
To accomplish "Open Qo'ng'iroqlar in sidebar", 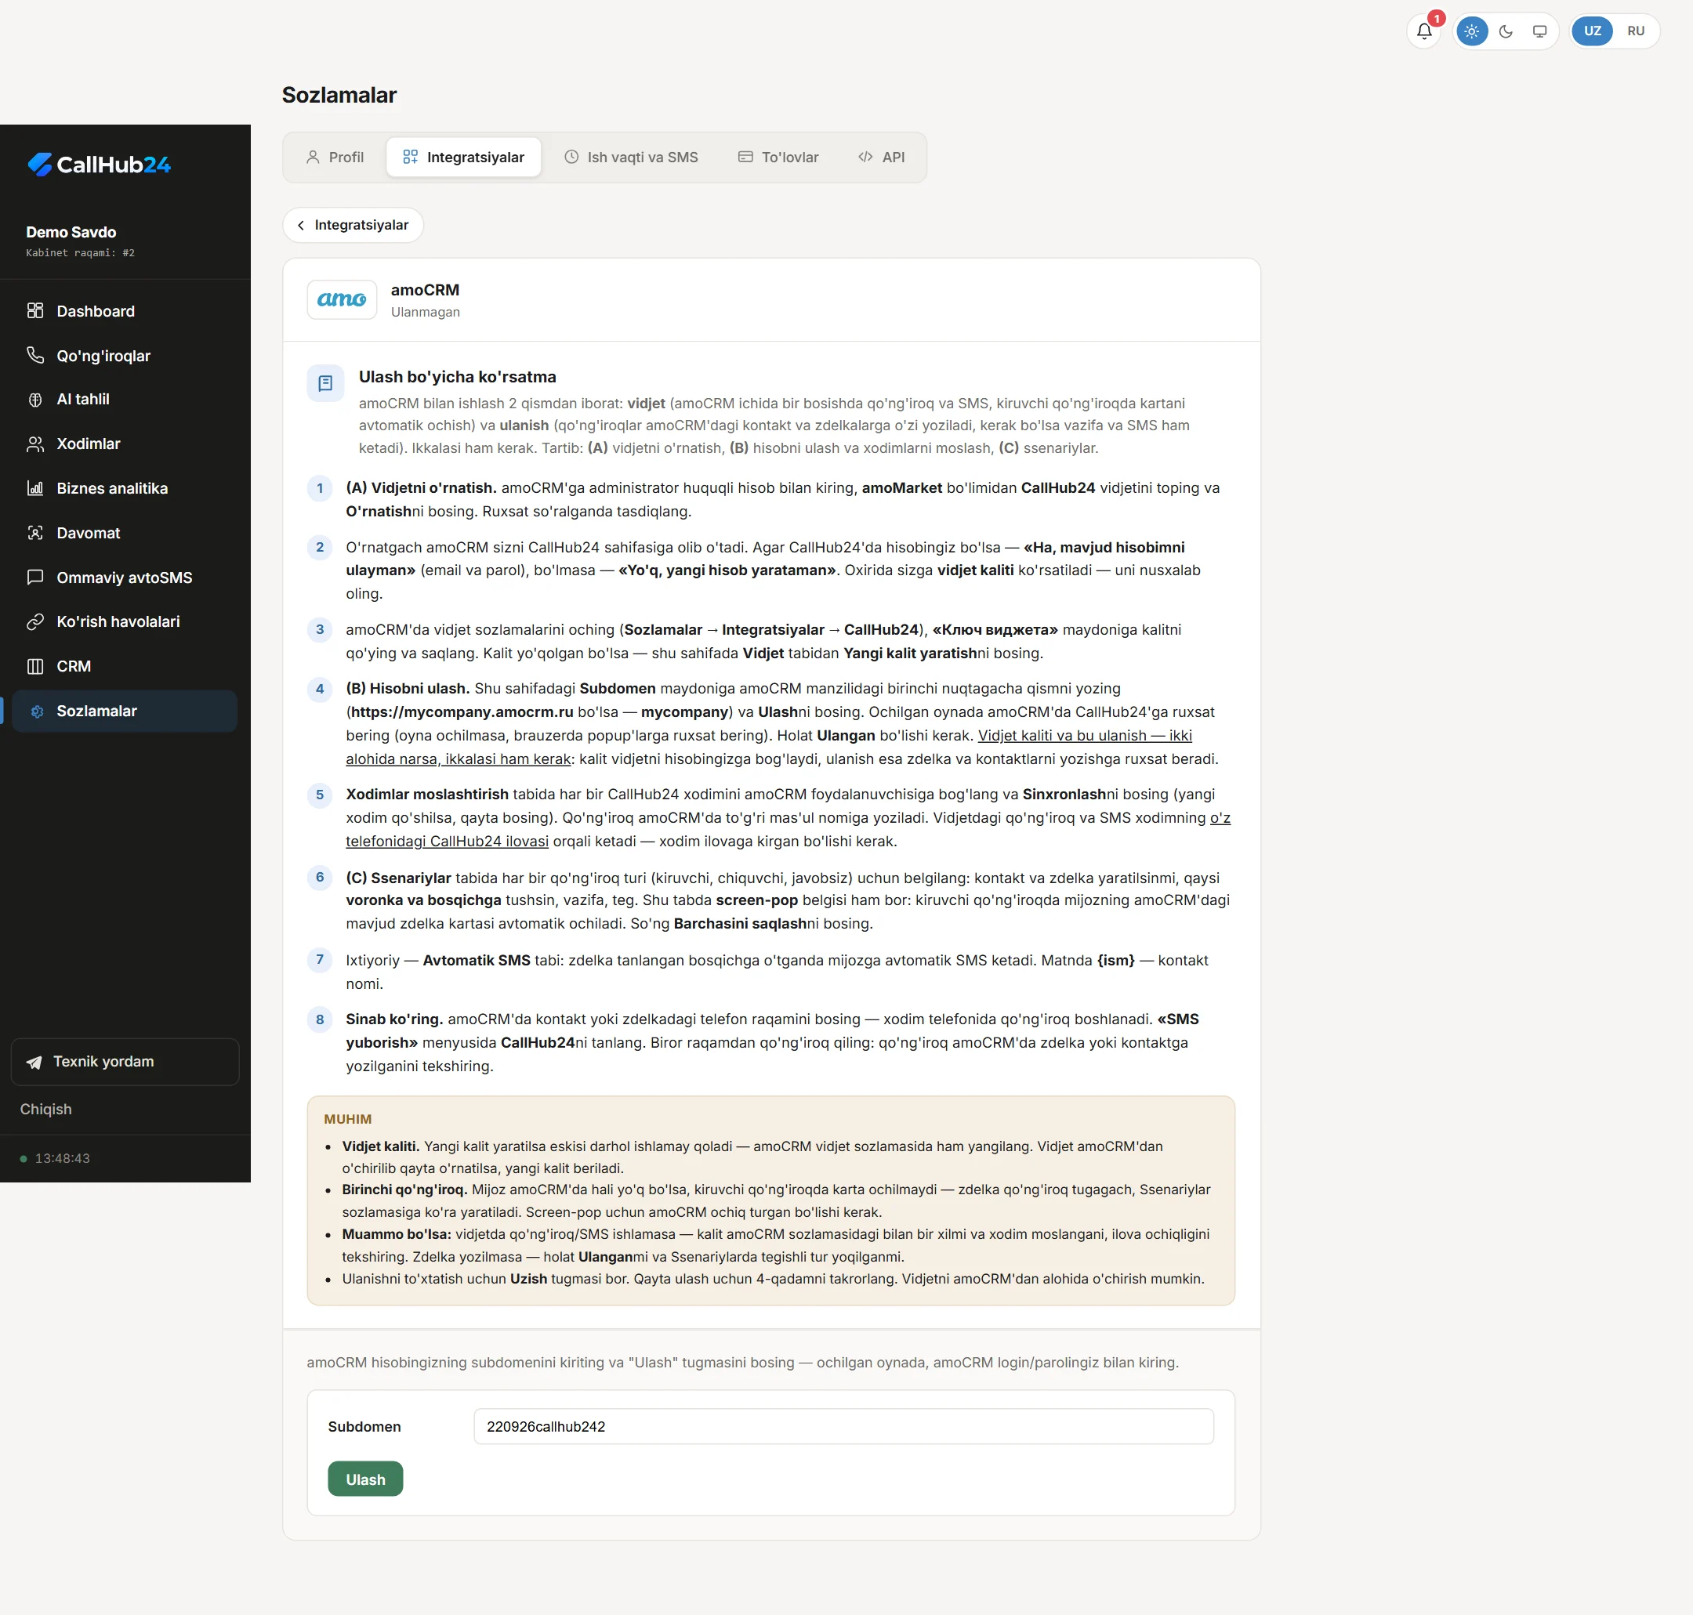I will pos(125,356).
